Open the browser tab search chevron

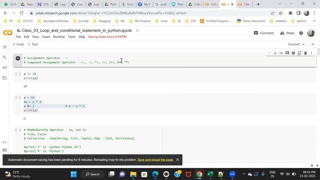[x=280, y=4]
